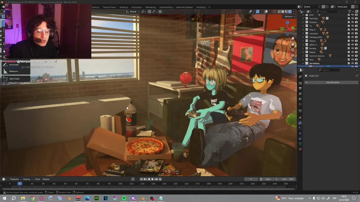Viewport: 360px width, 202px height.
Task: Open the Physics properties tab icon
Action: click(x=300, y=133)
